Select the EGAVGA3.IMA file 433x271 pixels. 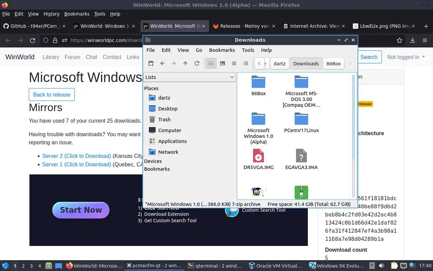pos(301,159)
